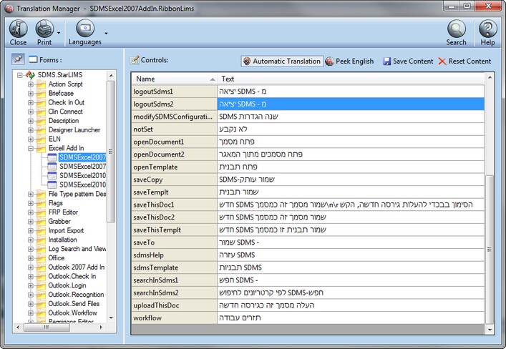
Task: Select the workflow row name
Action: 175,318
